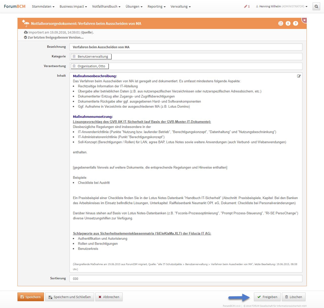The height and width of the screenshot is (308, 324).
Task: Click the Speichern button
Action: coord(31,297)
